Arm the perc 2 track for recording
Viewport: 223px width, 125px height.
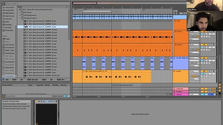pos(214,45)
